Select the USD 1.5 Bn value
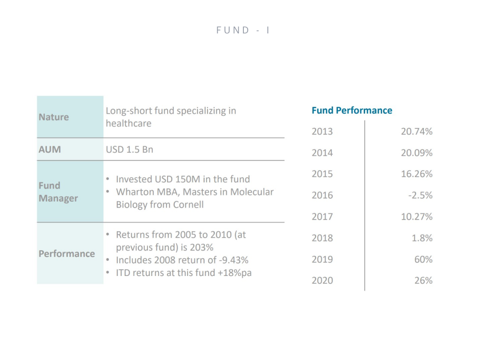This screenshot has width=482, height=339. click(129, 149)
